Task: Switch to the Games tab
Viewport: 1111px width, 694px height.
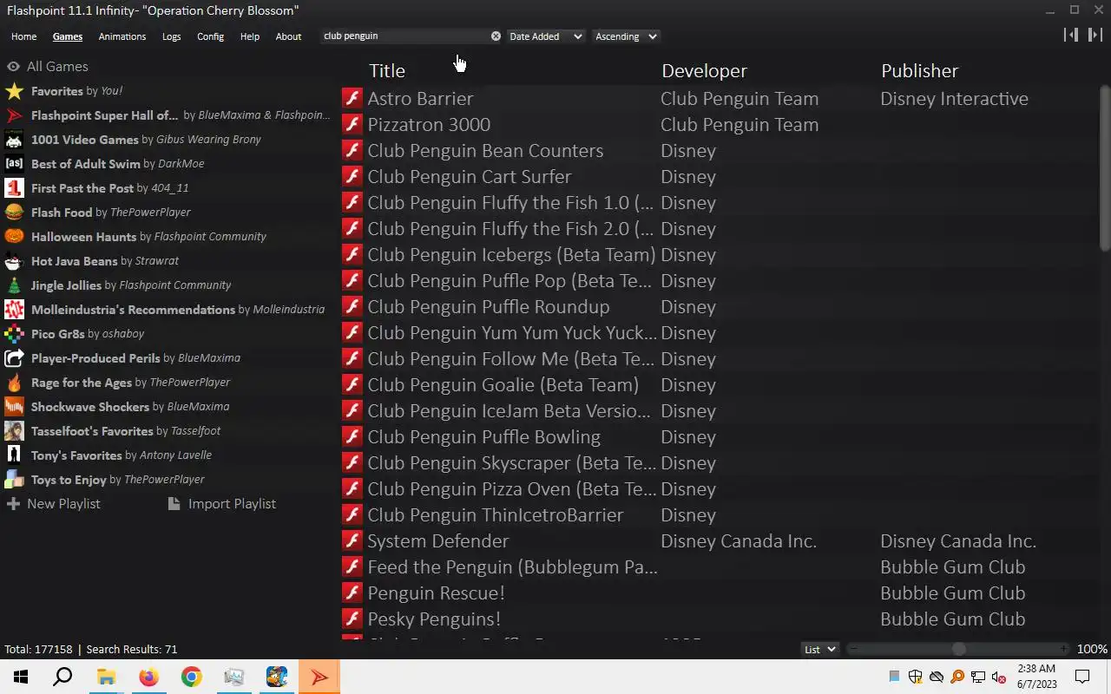Action: tap(67, 36)
